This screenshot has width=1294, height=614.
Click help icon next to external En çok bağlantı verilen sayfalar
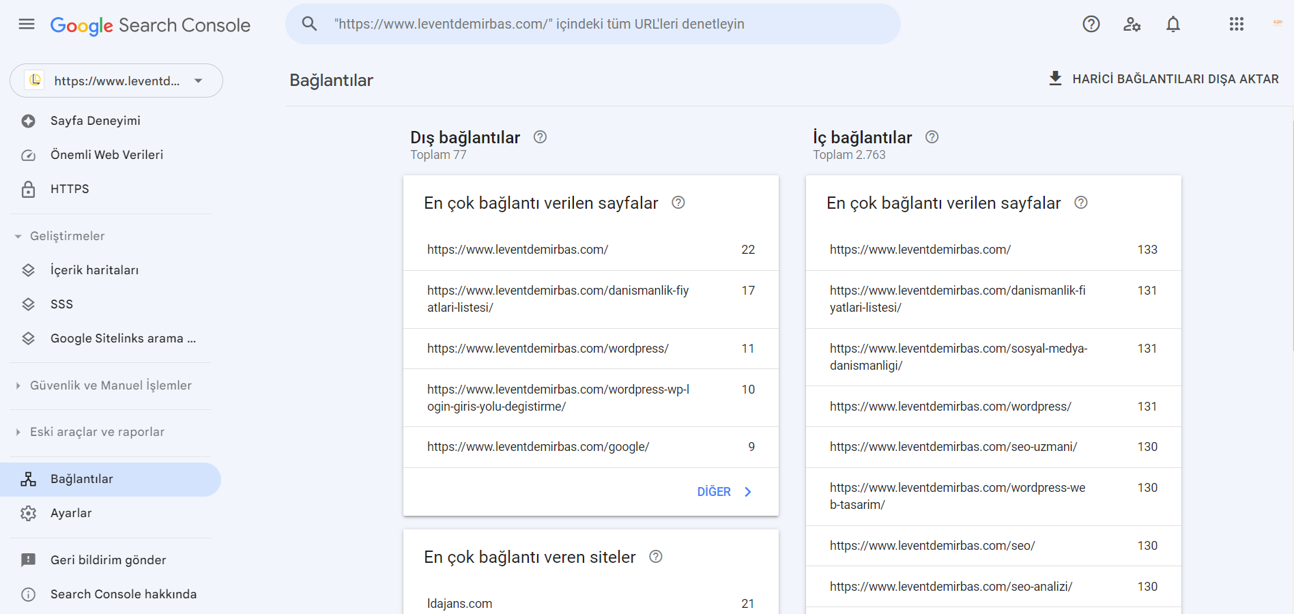pos(678,203)
